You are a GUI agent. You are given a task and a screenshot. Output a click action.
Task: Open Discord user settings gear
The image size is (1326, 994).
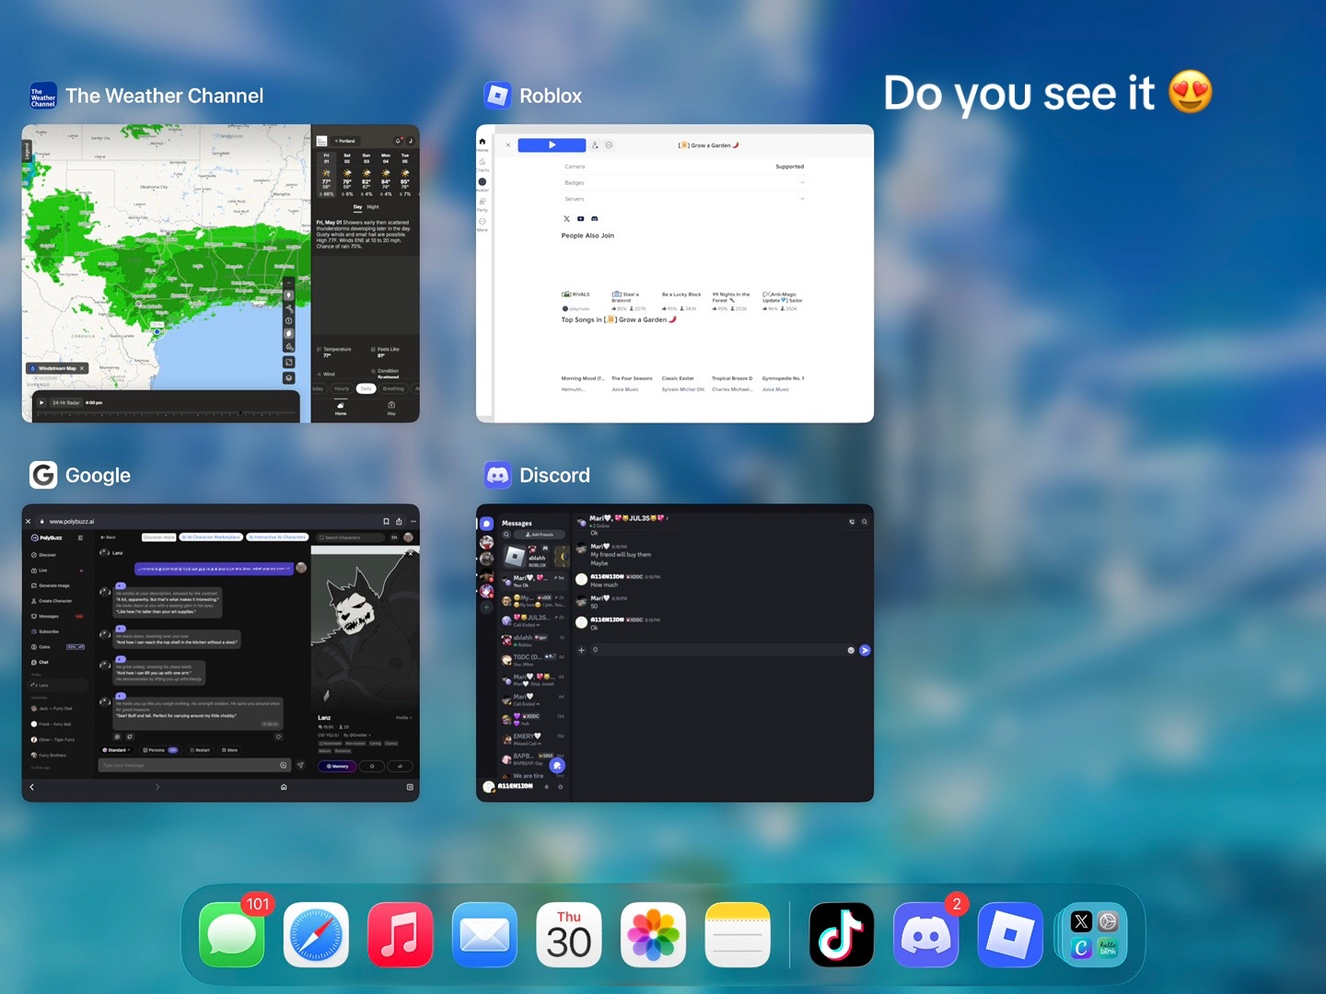[560, 787]
